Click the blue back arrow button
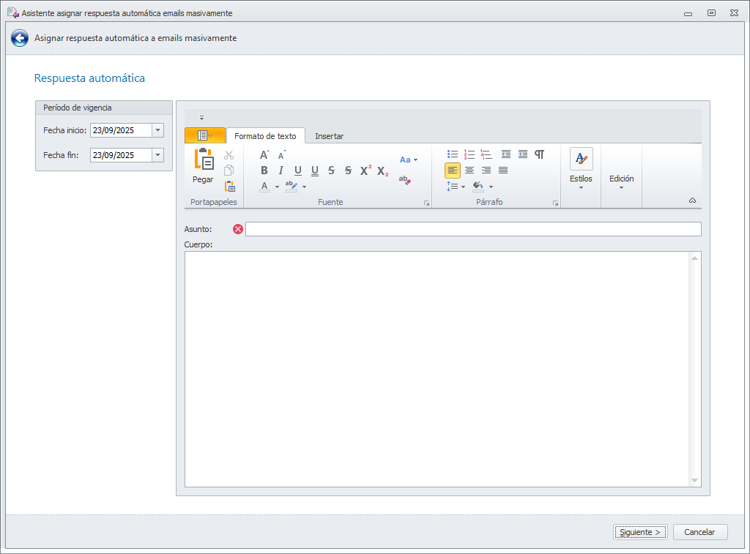The image size is (750, 554). [20, 38]
